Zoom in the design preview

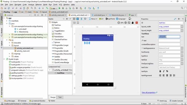[125, 23]
